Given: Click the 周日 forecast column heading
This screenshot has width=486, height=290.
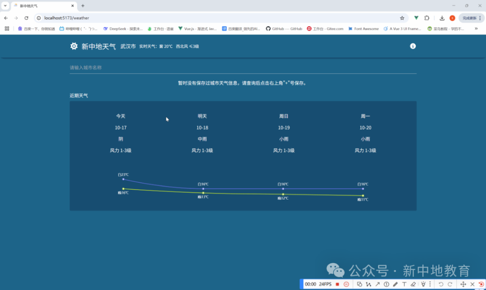Looking at the screenshot, I should pos(283,116).
